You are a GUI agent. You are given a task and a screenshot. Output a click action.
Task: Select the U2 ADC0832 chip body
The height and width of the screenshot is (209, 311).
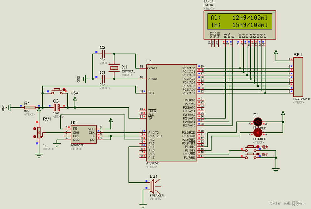pos(84,134)
